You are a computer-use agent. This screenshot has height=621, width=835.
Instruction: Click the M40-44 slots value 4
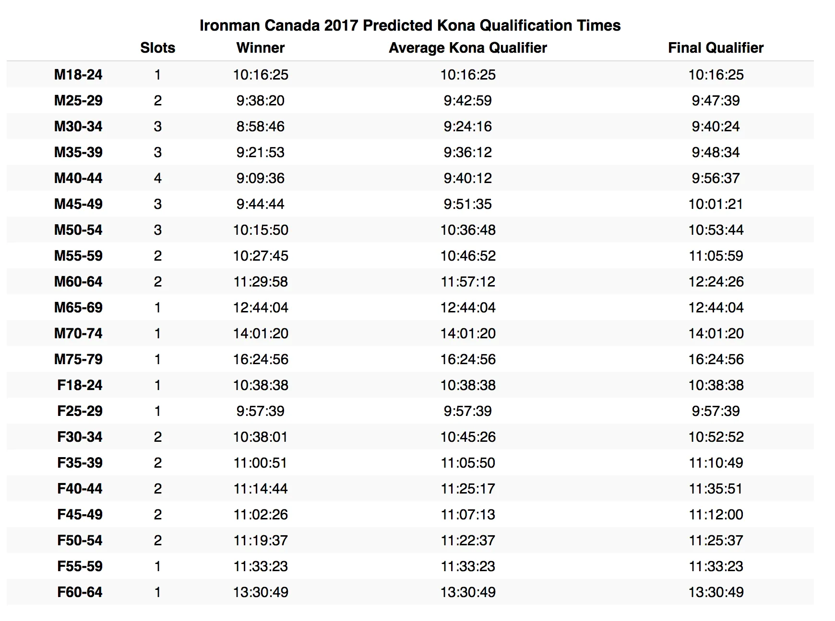tap(157, 178)
